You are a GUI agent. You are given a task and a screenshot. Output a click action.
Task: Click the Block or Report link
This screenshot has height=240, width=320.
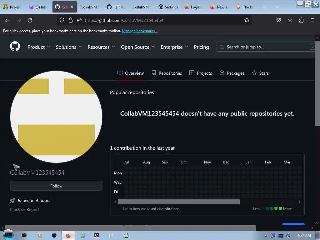click(25, 209)
